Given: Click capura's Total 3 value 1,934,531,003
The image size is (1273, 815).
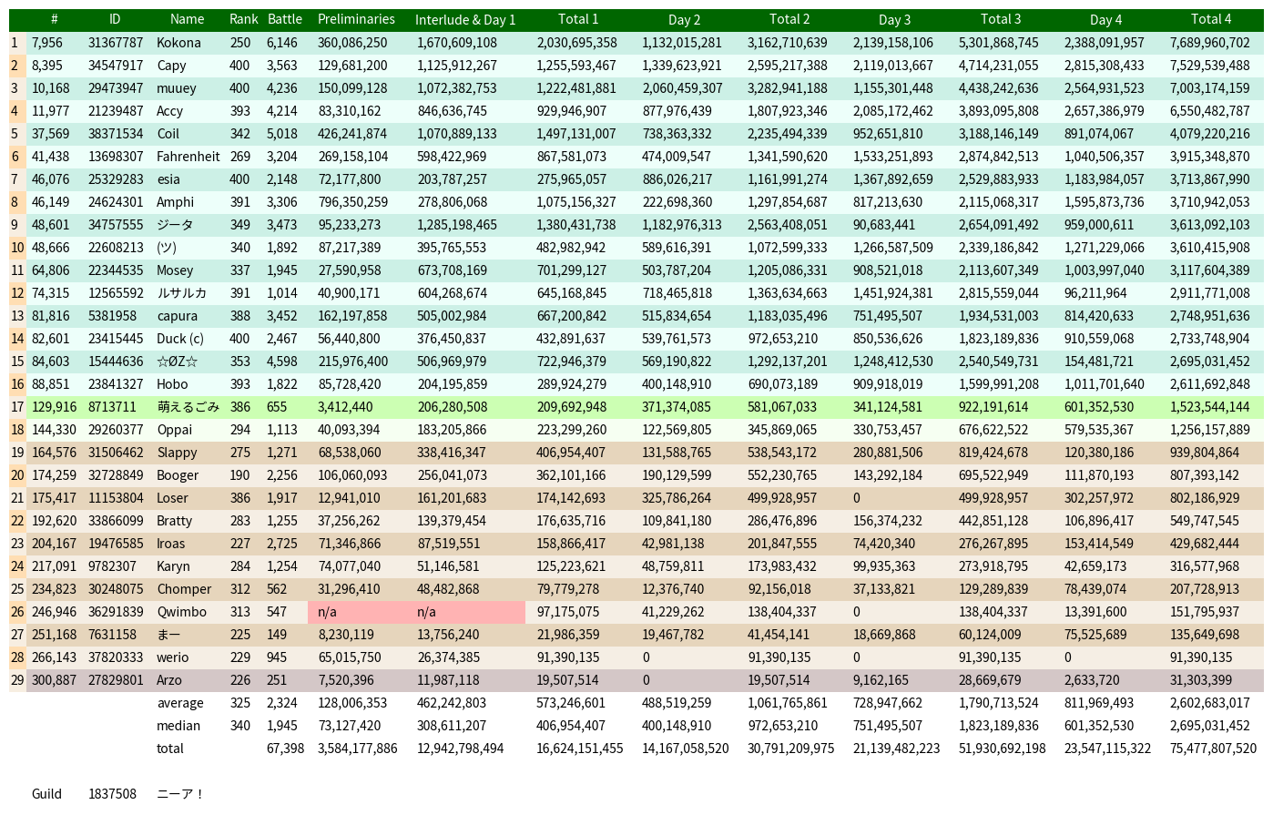Looking at the screenshot, I should [x=999, y=316].
